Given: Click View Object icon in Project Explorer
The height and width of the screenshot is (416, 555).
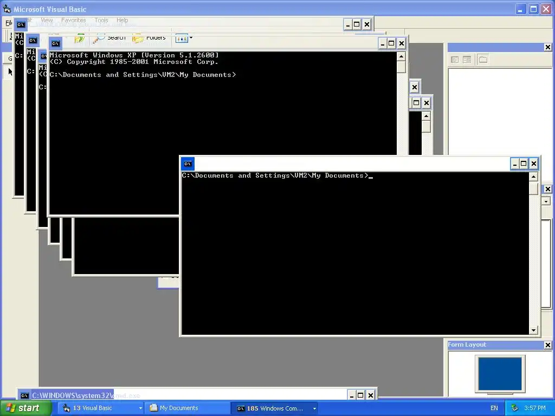Looking at the screenshot, I should tap(467, 60).
